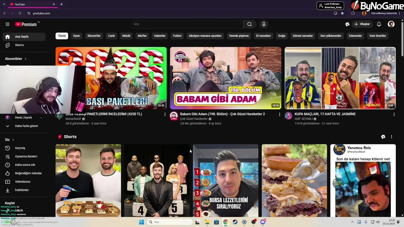Viewport: 404px width, 227px height.
Task: Select the Yemek pişirme chip
Action: pyautogui.click(x=239, y=36)
